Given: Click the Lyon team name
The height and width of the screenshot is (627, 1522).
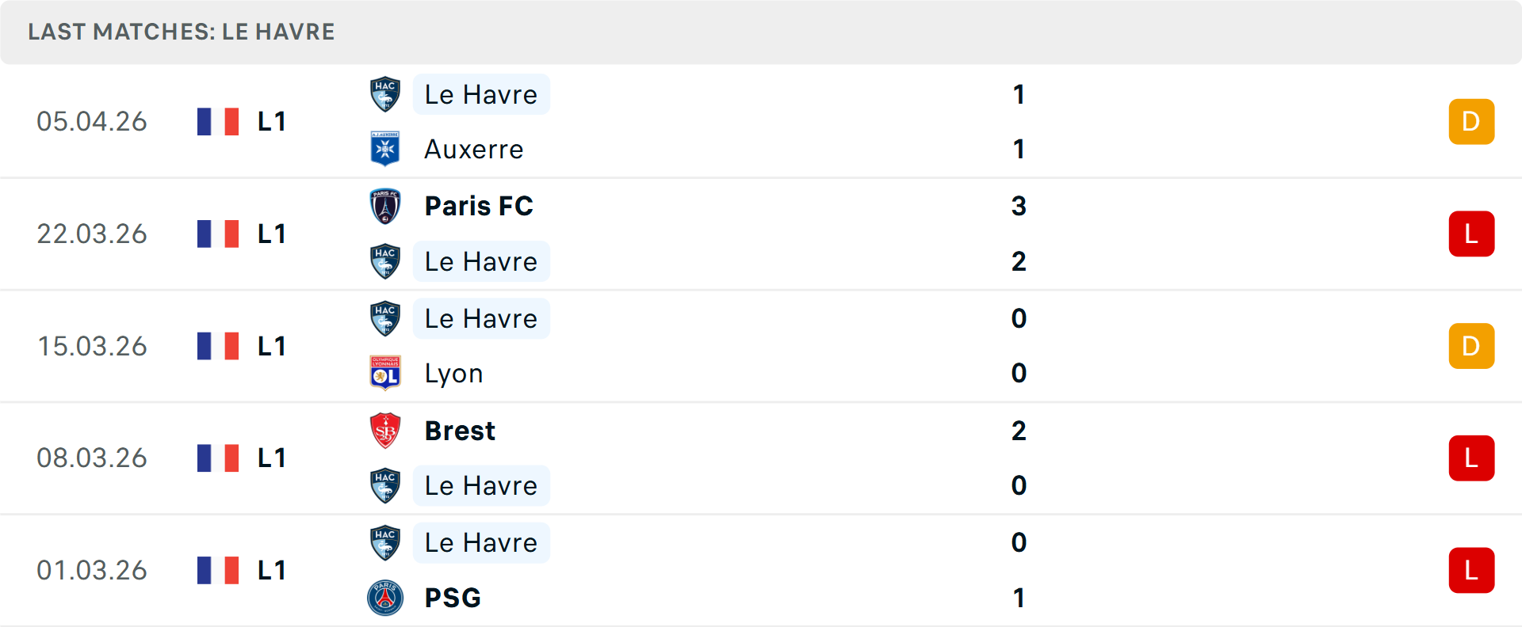Looking at the screenshot, I should [x=453, y=373].
